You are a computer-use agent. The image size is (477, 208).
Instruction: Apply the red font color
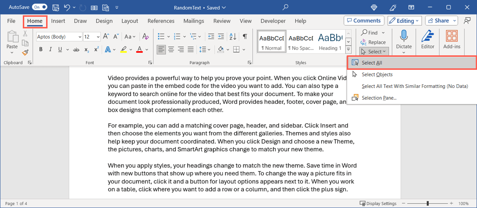[x=140, y=50]
